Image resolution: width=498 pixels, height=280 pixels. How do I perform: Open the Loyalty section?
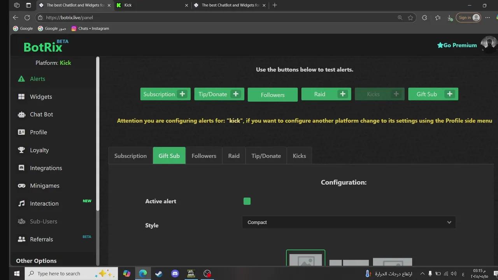(x=39, y=150)
